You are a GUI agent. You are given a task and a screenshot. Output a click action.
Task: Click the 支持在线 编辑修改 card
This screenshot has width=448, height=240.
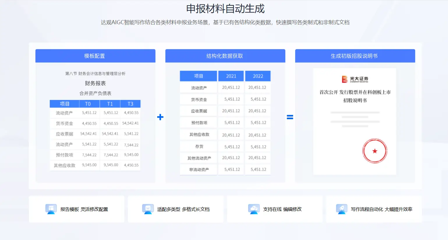pyautogui.click(x=275, y=209)
